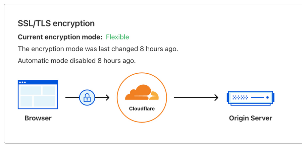302x147 pixels.
Task: Click the large bottom-right panel in browser icon
Action: click(45, 101)
